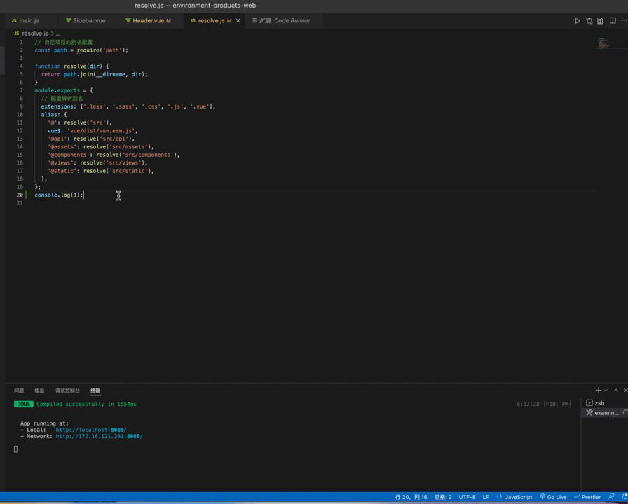Switch to the Sidebar.vue tab
This screenshot has width=628, height=504.
[88, 21]
